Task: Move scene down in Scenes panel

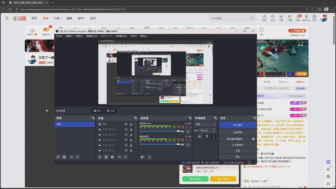Action: pos(78,157)
